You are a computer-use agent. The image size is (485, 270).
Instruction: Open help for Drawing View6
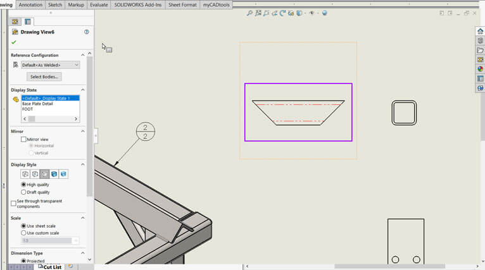point(87,32)
